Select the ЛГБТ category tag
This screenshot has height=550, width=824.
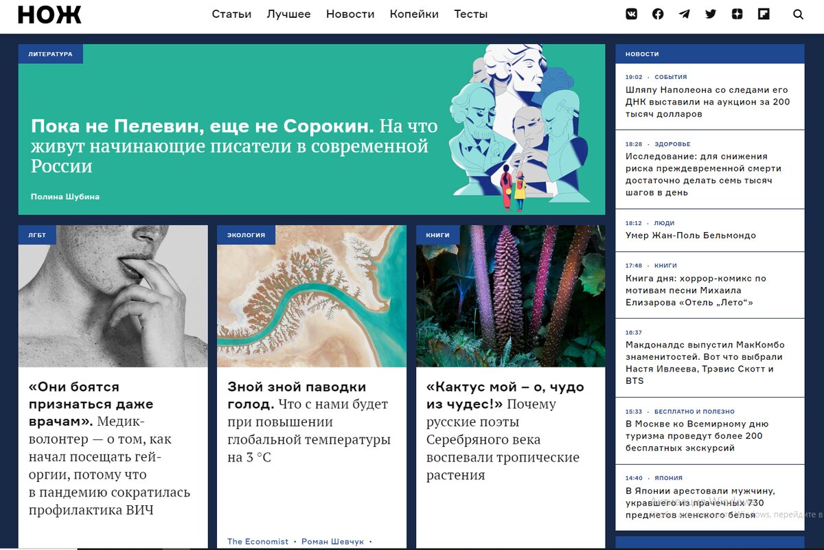(37, 235)
